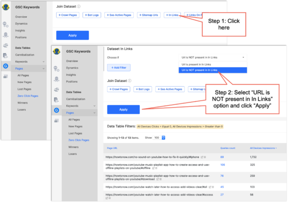Select highlighted 'Url is NOT present in In Links'

(212, 70)
